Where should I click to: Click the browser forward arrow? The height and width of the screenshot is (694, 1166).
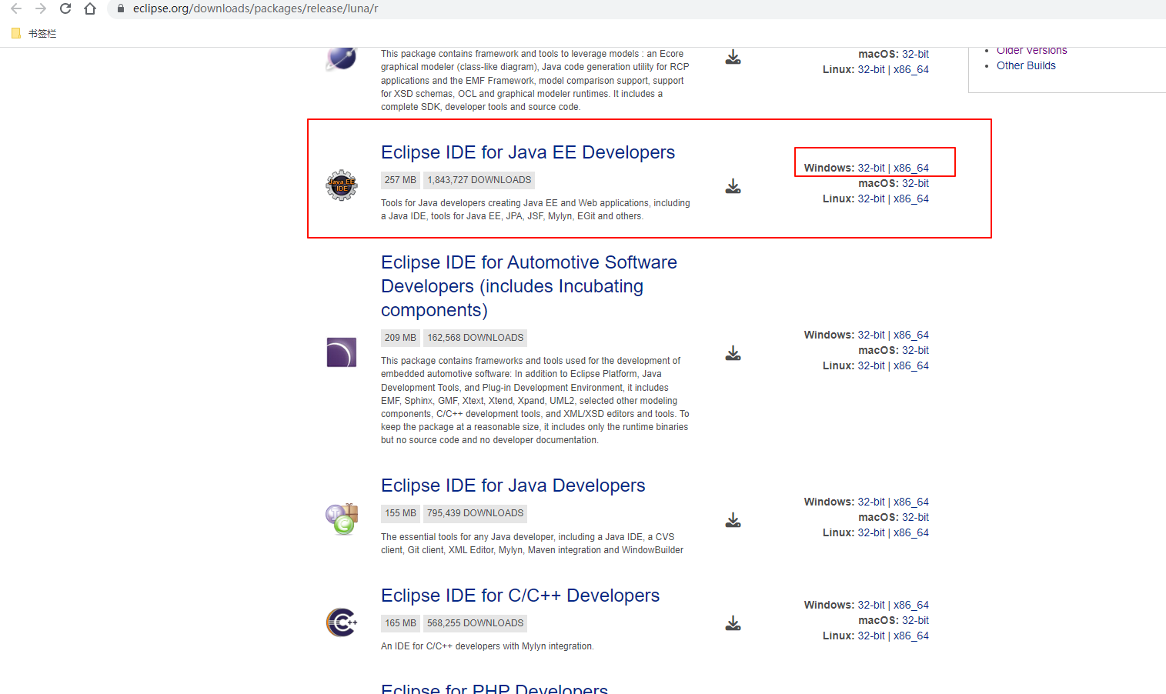pyautogui.click(x=41, y=8)
